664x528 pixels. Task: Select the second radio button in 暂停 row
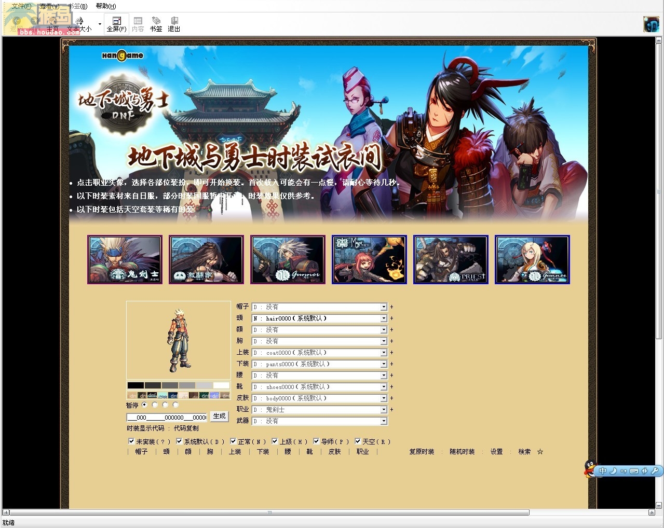[155, 405]
